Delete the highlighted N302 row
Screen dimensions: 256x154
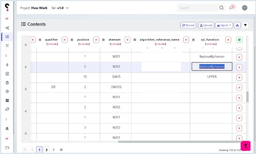coord(239,67)
